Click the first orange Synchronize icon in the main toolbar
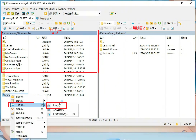This screenshot has height=140, width=196. (9, 14)
